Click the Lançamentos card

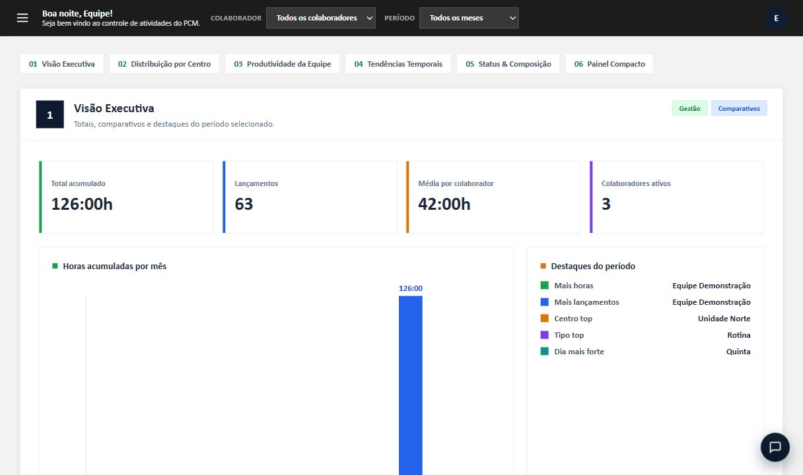310,197
